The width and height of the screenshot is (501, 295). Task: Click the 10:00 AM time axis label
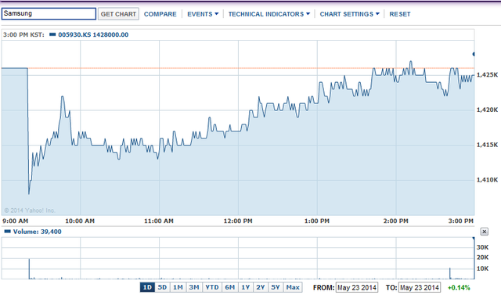point(80,221)
